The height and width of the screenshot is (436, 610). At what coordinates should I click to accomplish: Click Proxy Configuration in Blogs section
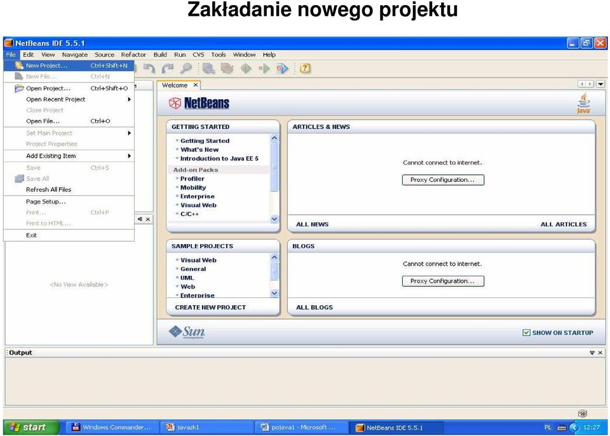pyautogui.click(x=443, y=281)
